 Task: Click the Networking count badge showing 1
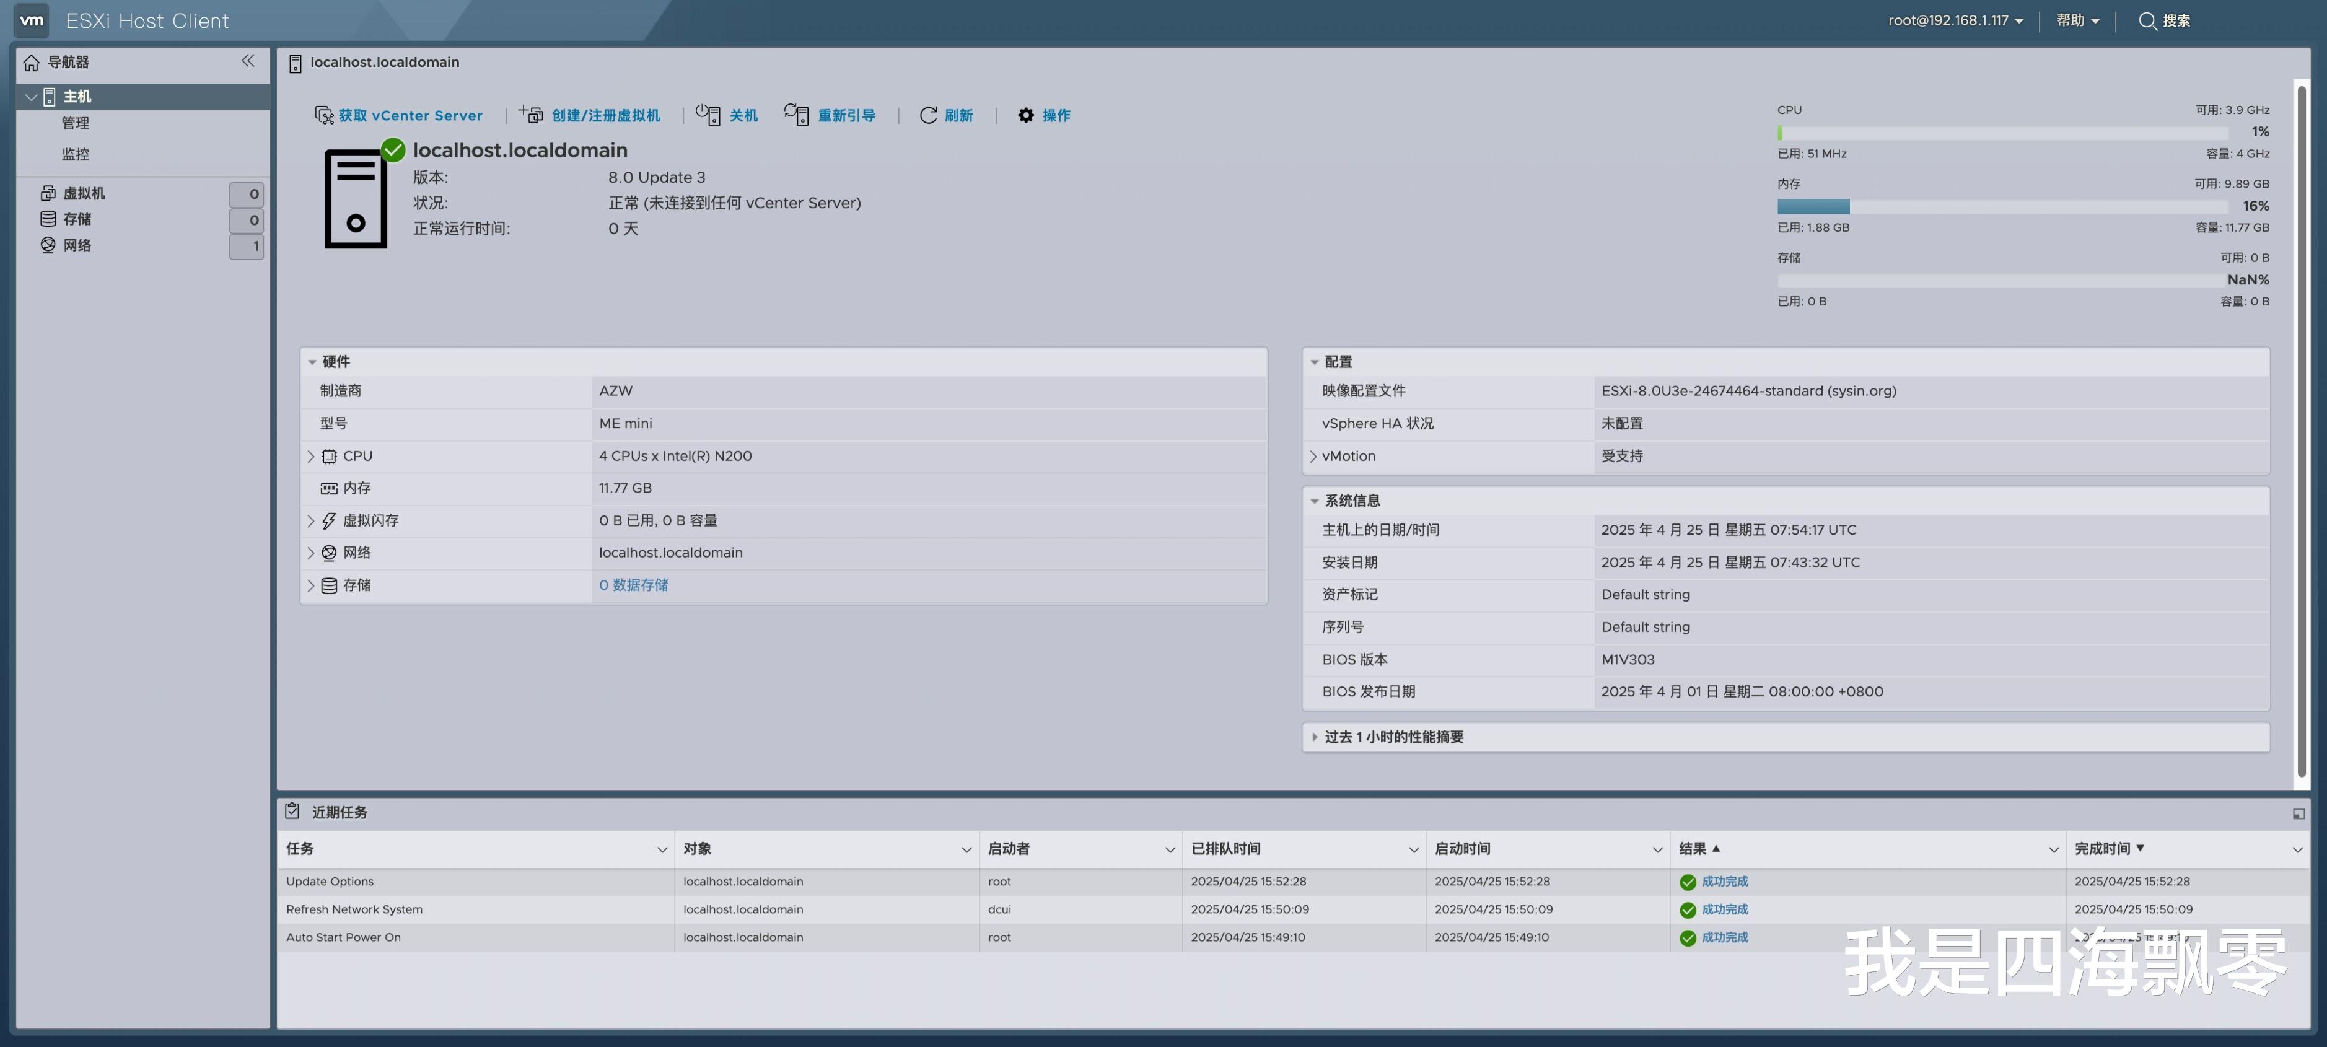247,246
